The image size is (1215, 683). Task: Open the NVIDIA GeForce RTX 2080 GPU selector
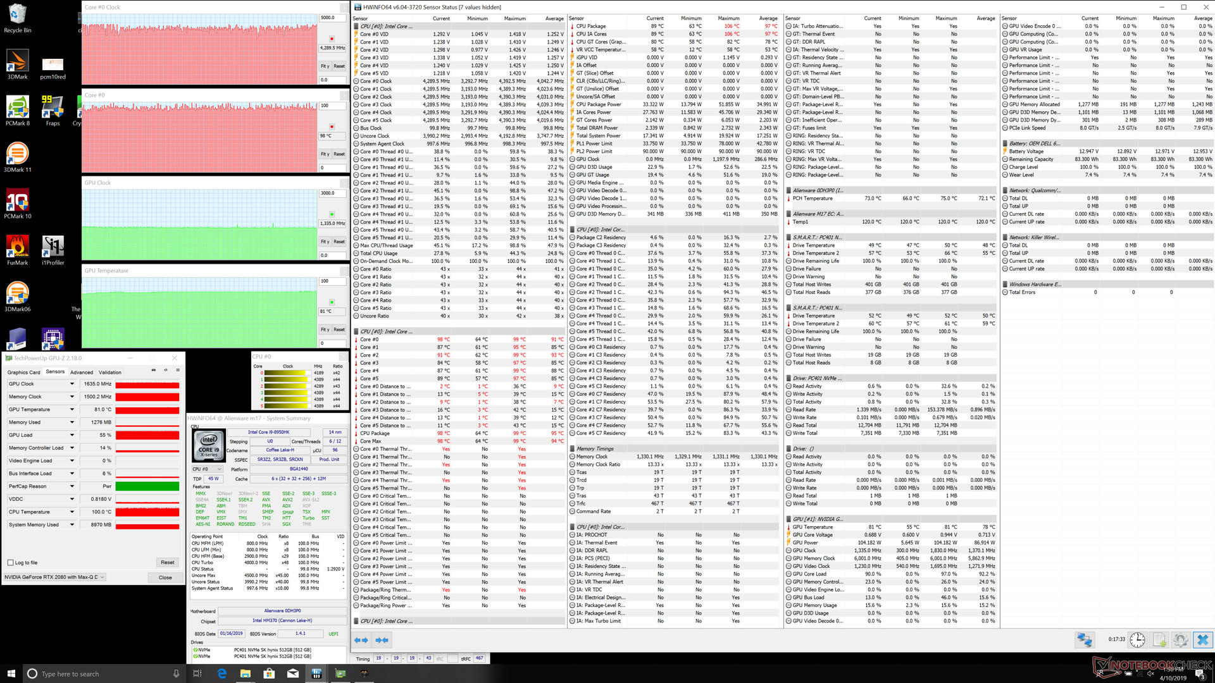coord(54,577)
